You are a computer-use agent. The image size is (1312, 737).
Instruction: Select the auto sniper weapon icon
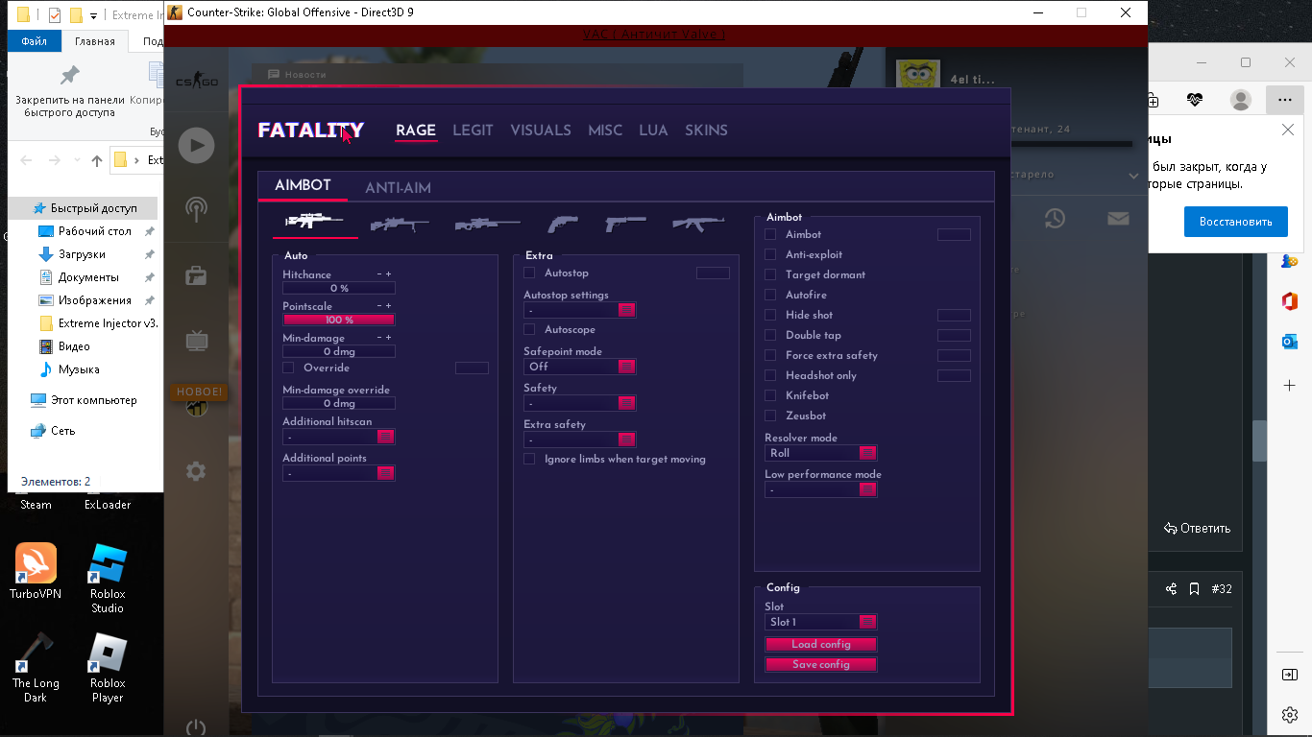[315, 223]
